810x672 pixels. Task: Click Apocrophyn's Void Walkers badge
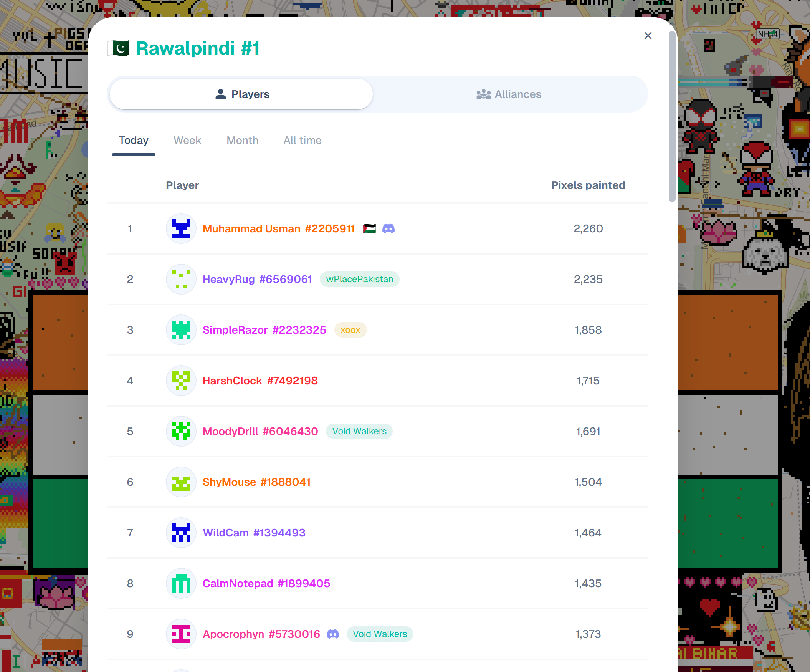380,634
